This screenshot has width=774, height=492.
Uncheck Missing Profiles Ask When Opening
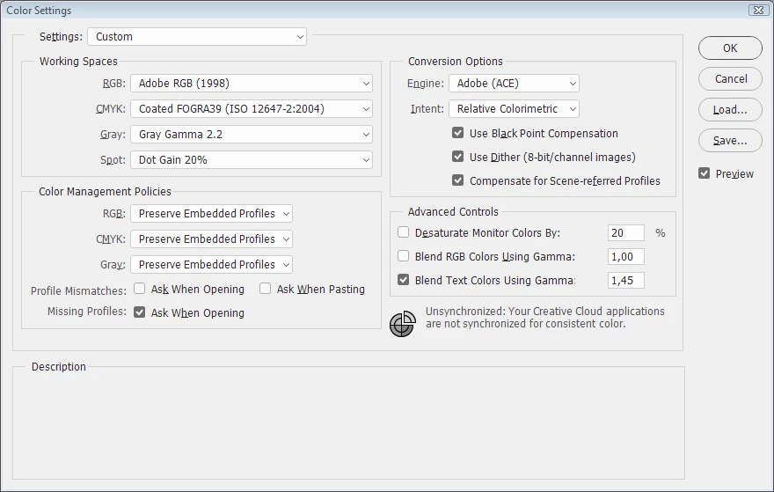pos(139,312)
